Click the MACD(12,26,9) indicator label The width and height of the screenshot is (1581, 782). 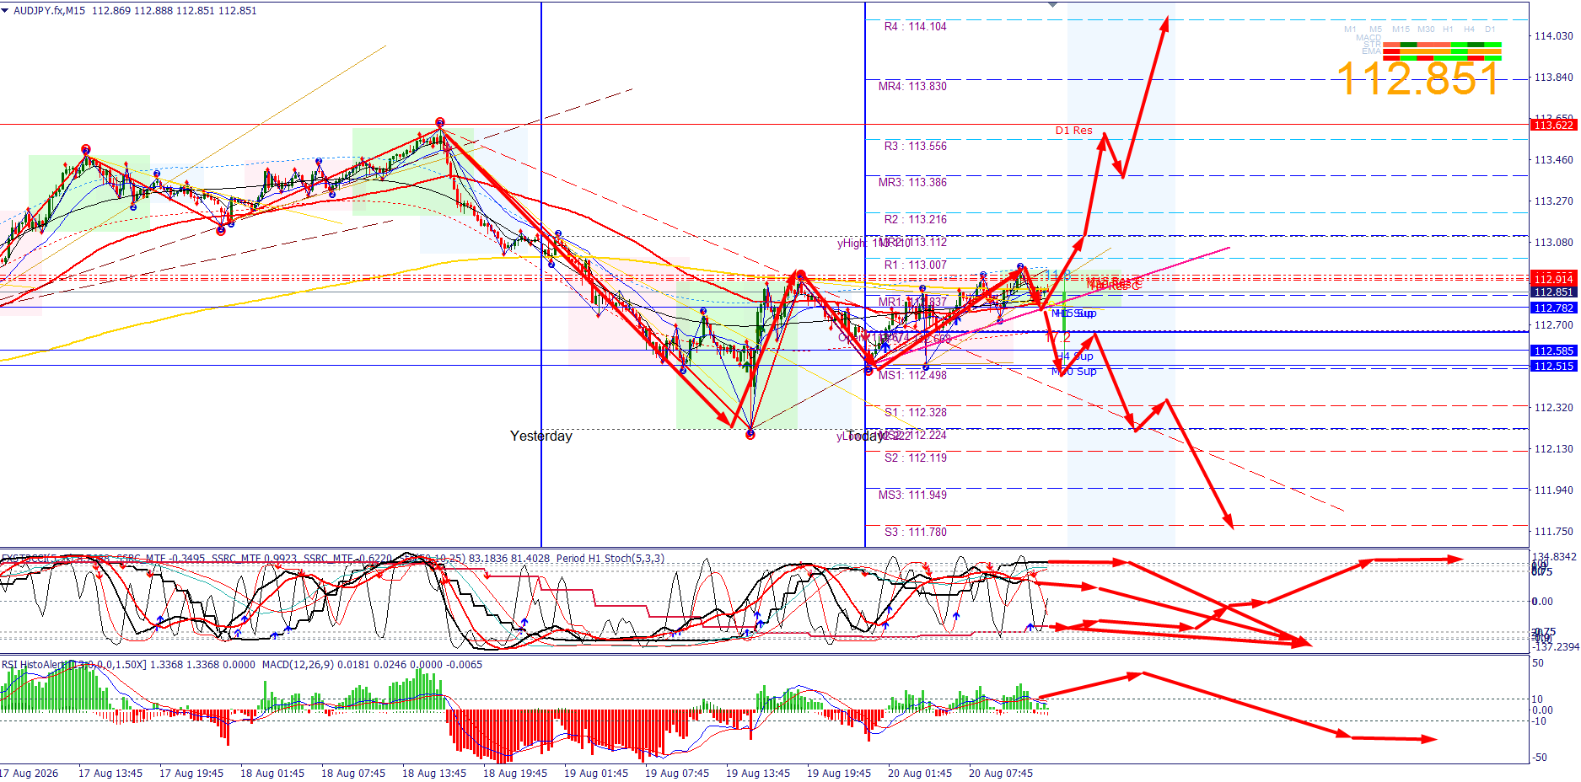[298, 665]
